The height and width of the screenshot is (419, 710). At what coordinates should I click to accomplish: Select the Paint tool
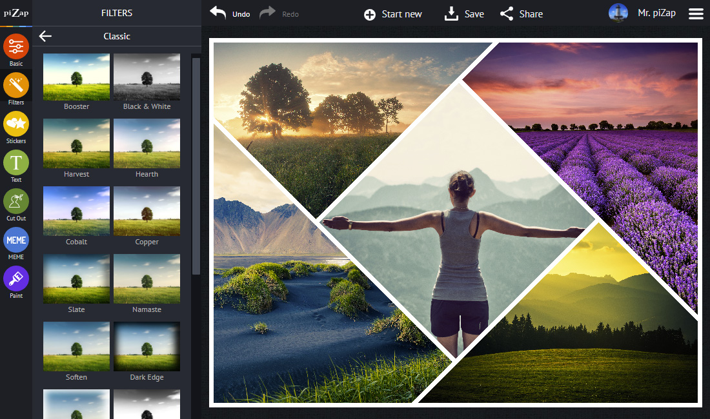tap(16, 278)
